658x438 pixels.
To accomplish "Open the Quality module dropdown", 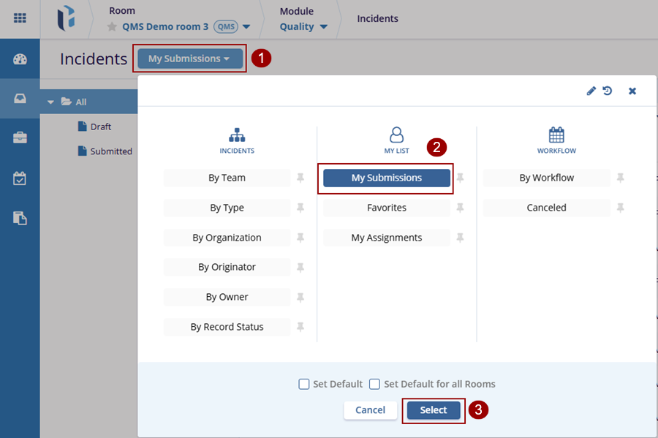I will [322, 27].
